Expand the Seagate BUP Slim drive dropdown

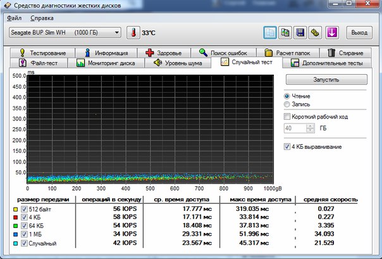[116, 32]
